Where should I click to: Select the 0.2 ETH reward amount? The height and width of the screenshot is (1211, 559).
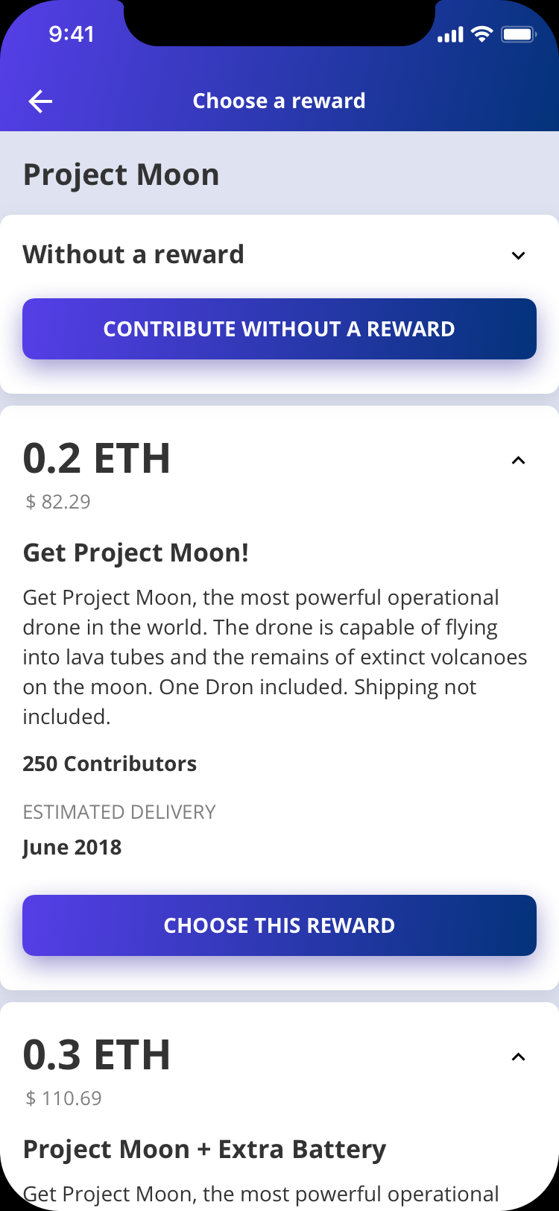coord(97,458)
